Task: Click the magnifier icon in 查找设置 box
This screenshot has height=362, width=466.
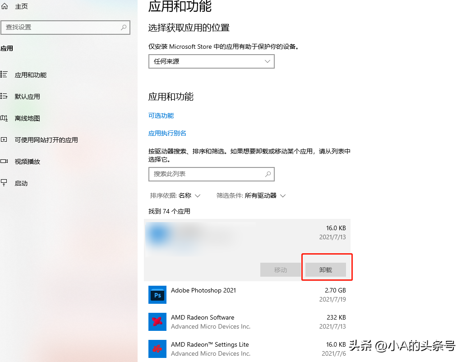Action: (x=124, y=28)
